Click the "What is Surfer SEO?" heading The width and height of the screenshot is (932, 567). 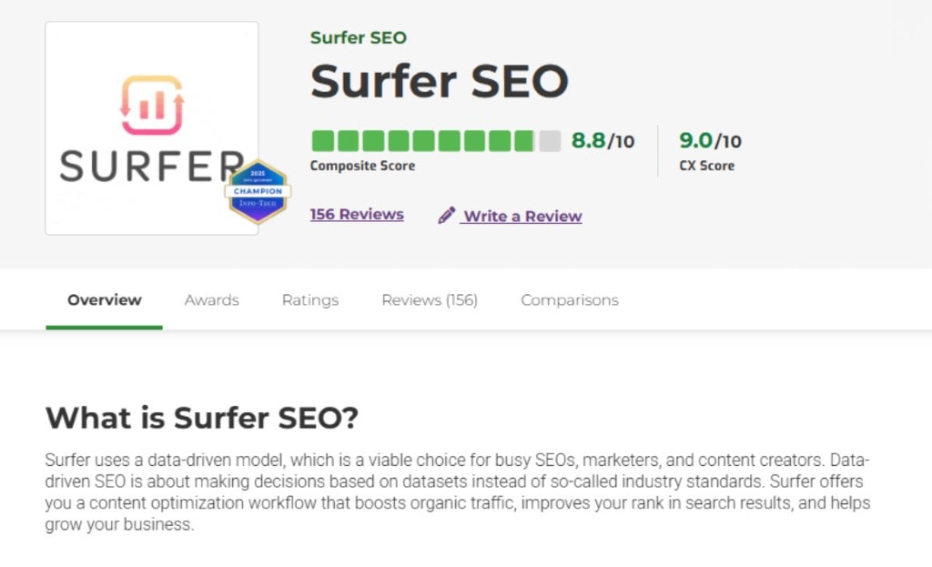tap(202, 418)
